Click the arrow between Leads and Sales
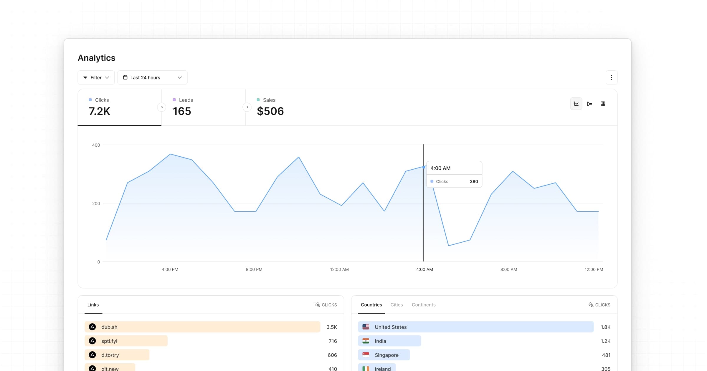Viewport: 707px width, 371px height. click(x=247, y=107)
